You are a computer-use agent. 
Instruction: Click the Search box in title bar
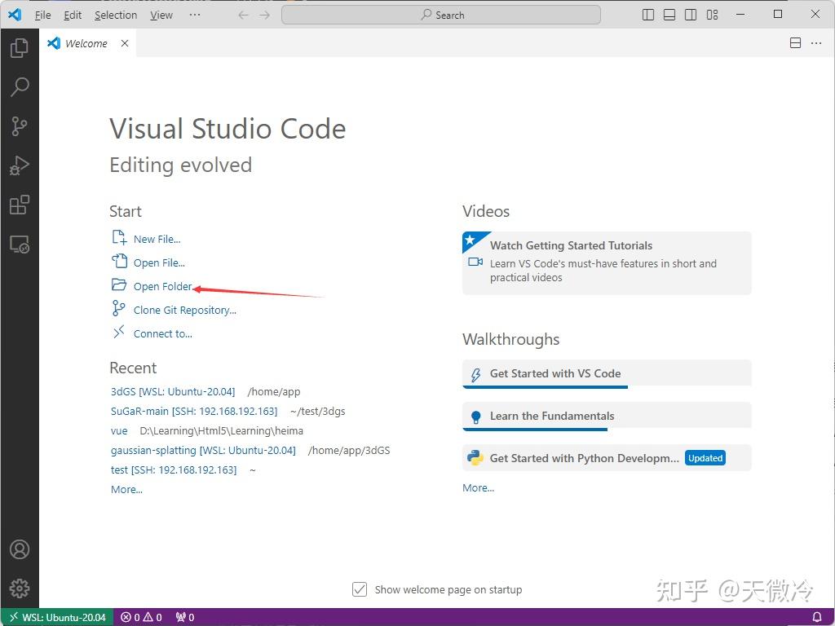tap(441, 14)
